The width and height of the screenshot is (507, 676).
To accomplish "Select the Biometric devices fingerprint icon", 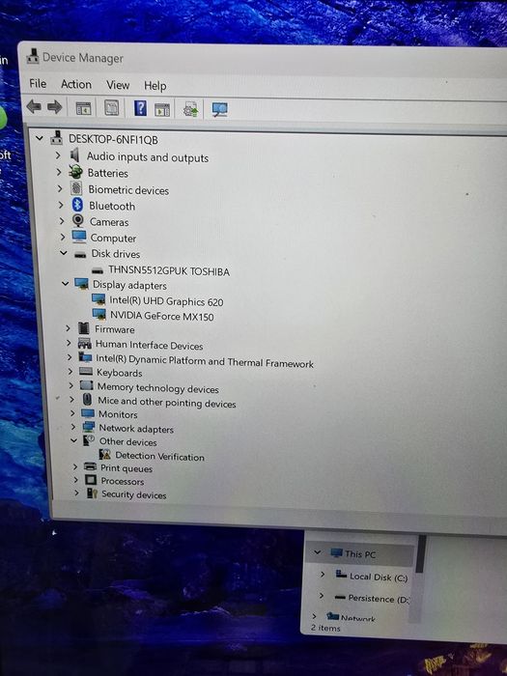I will [76, 188].
